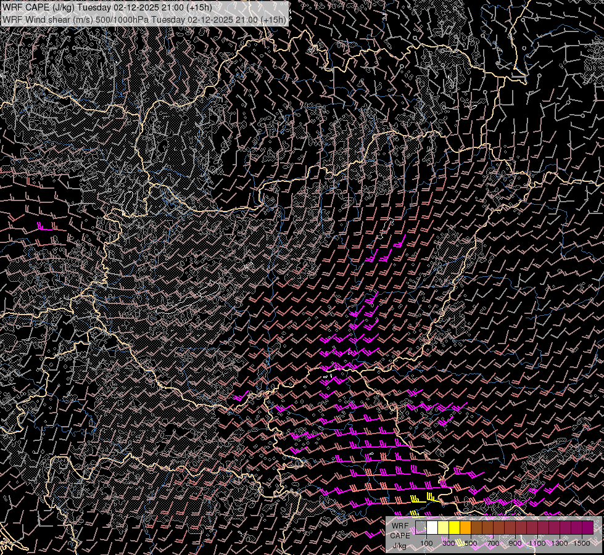Click legend value 900
This screenshot has height=555, width=604.
point(515,543)
